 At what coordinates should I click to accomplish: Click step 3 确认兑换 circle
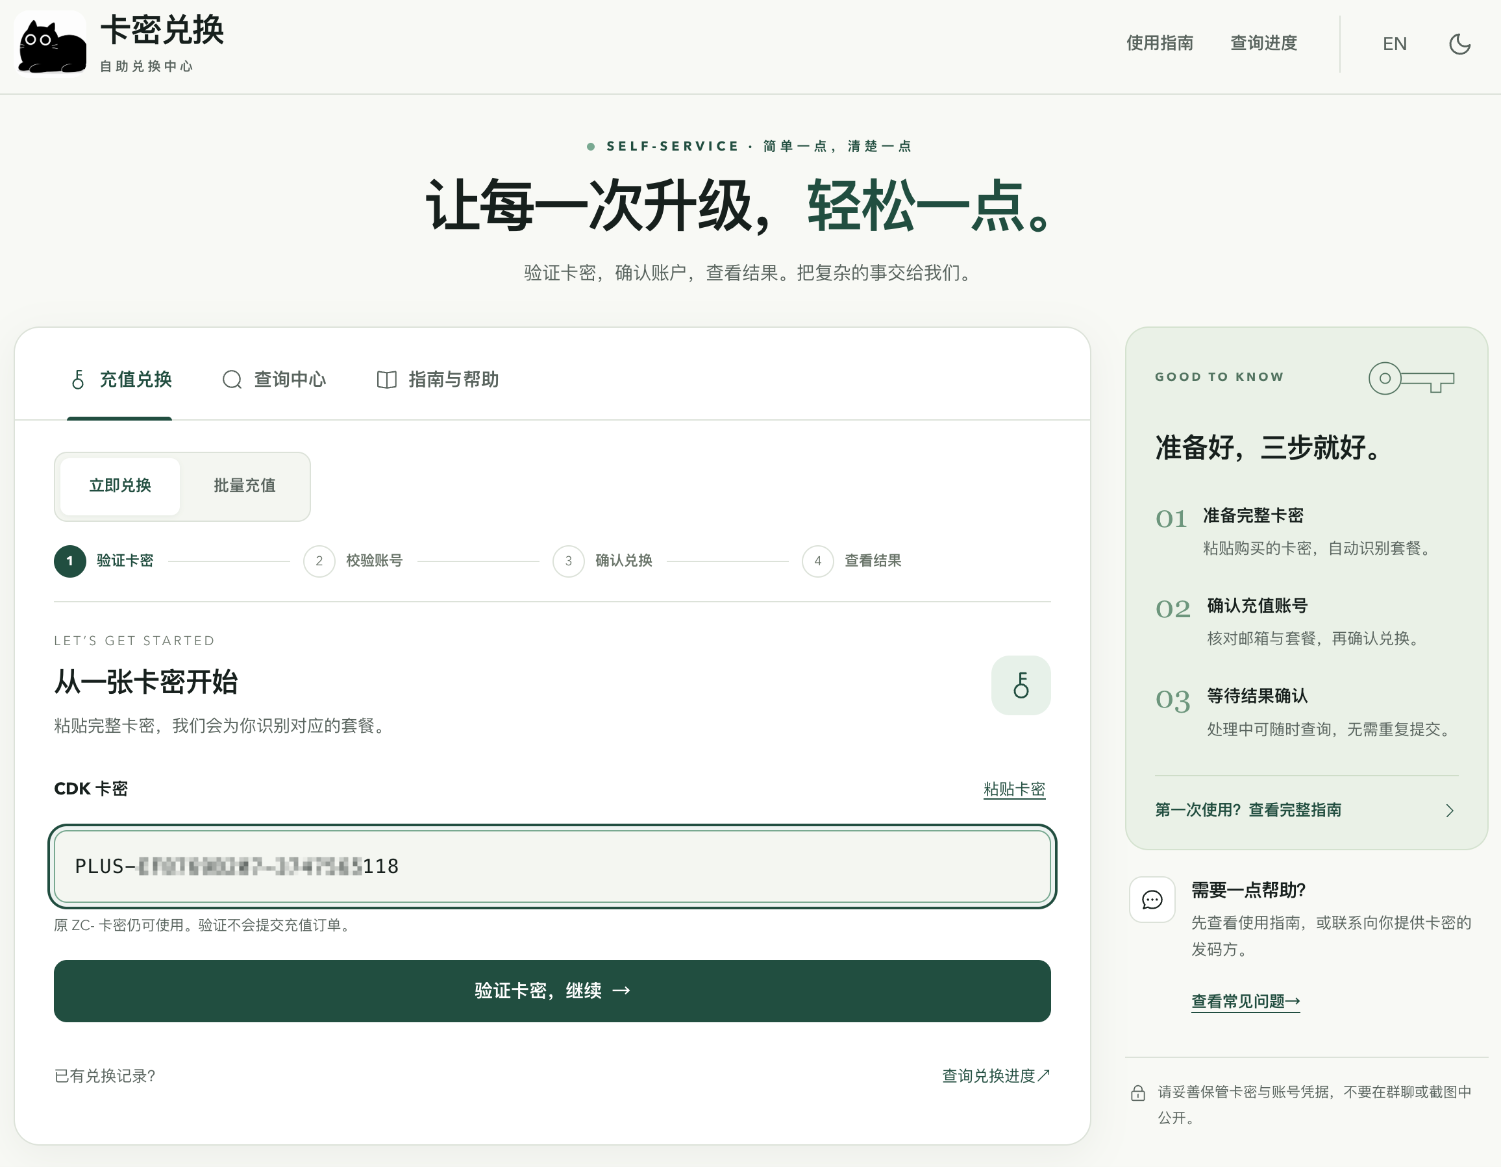[568, 561]
